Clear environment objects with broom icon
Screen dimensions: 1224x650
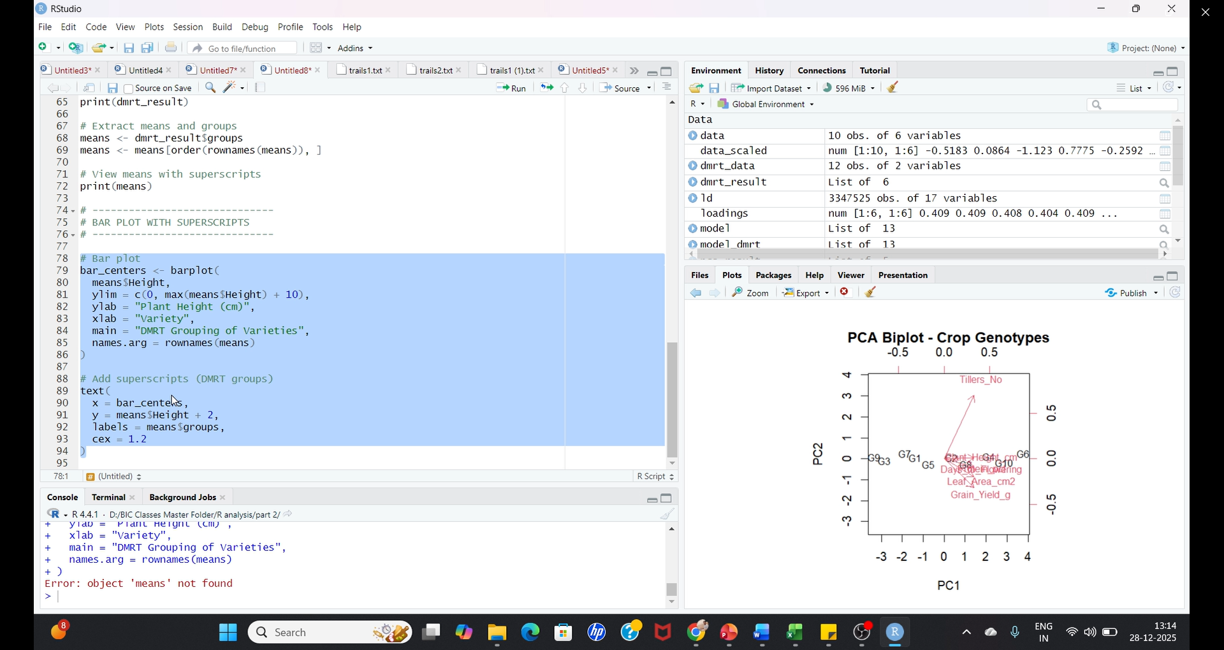pos(893,88)
